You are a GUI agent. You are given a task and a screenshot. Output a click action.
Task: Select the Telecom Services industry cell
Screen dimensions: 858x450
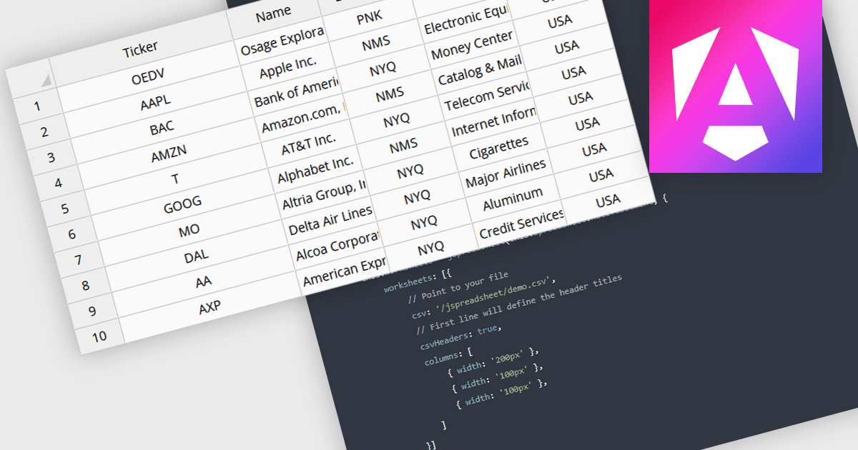[486, 97]
